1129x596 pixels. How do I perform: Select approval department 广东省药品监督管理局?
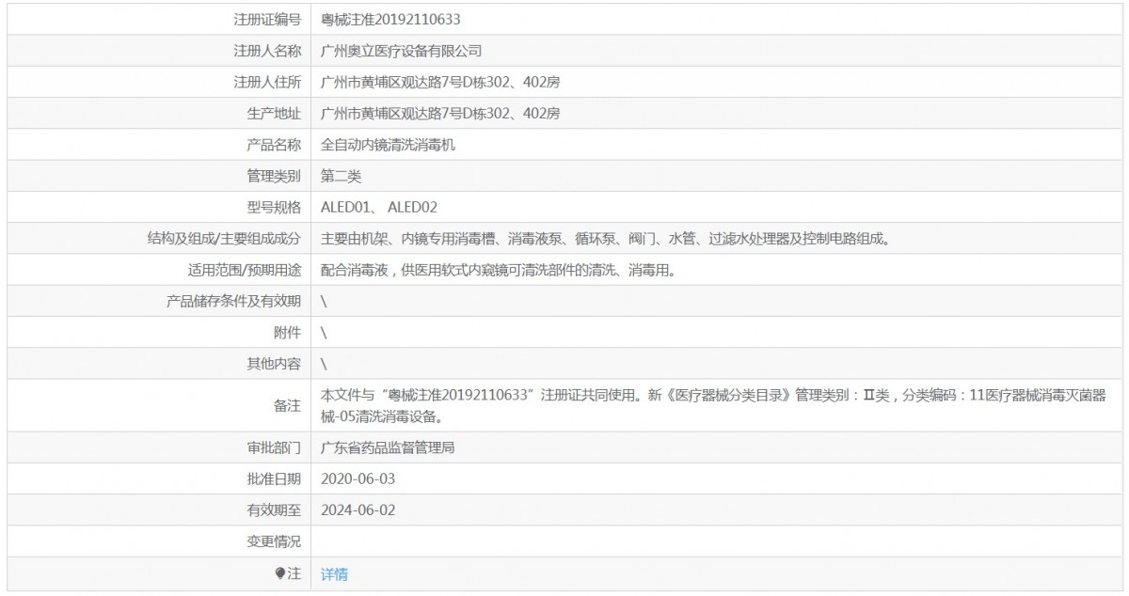pyautogui.click(x=389, y=447)
